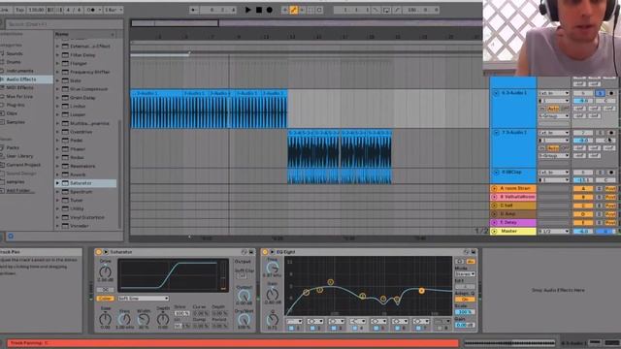Select E Delay return track

pyautogui.click(x=513, y=222)
